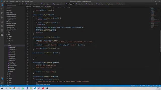The image size is (161, 90).
Task: Open the Selection menu
Action: coord(12,1)
